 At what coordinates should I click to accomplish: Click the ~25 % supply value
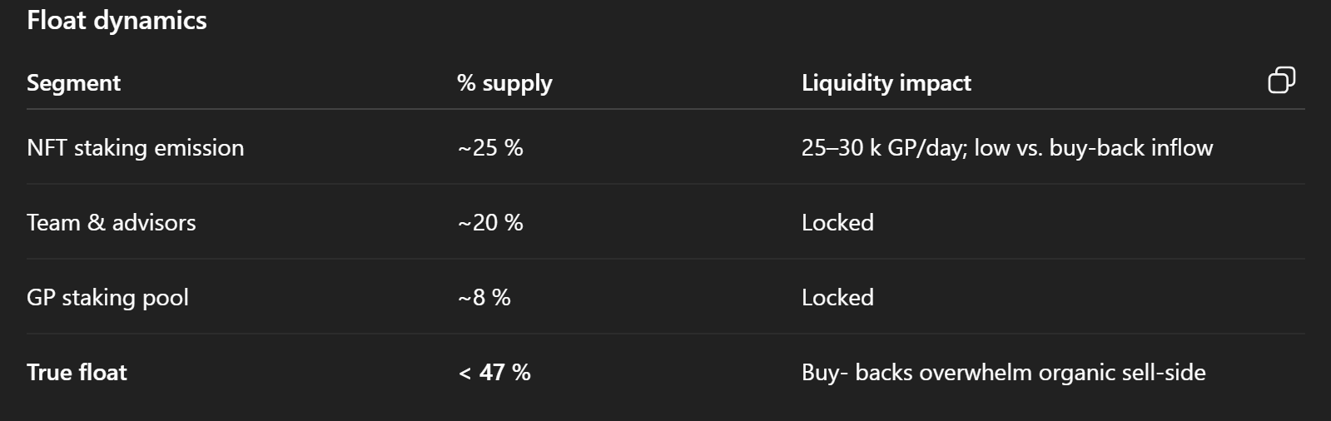(x=490, y=147)
